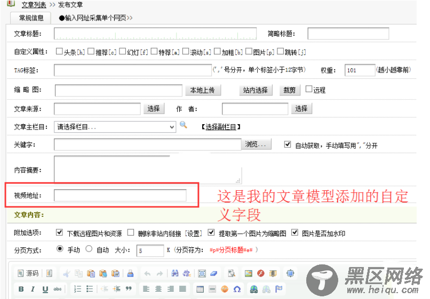Check the 推荐[c] attribute checkbox
This screenshot has width=430, height=299.
(x=91, y=51)
